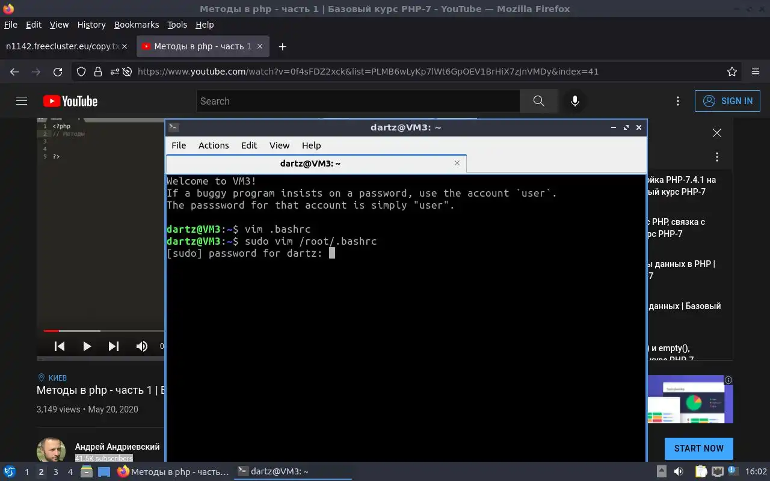Open terminal Help menu
This screenshot has height=481, width=770.
click(311, 146)
